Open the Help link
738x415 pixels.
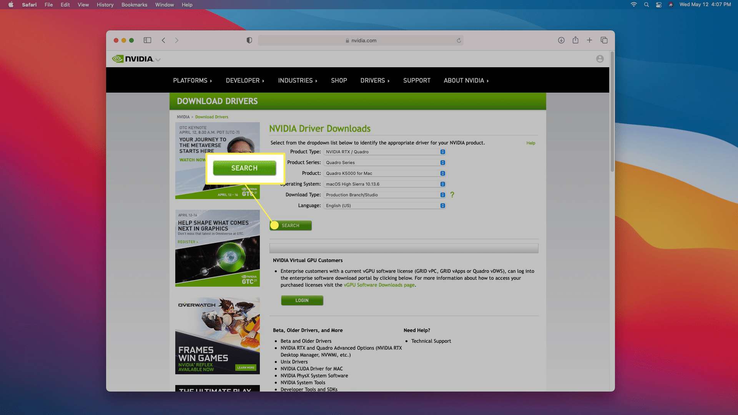(x=530, y=143)
